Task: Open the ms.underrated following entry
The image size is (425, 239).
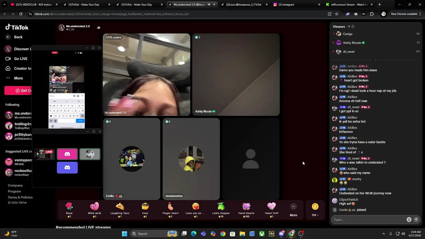Action: pyautogui.click(x=19, y=115)
